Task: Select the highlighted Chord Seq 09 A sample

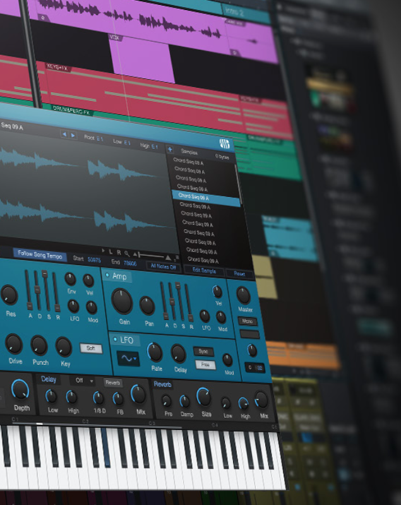Action: (206, 198)
